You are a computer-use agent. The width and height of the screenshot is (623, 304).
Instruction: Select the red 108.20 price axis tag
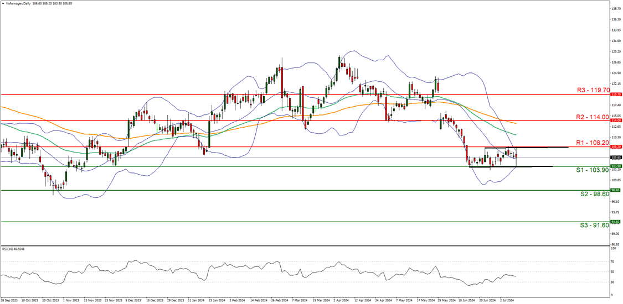click(615, 147)
